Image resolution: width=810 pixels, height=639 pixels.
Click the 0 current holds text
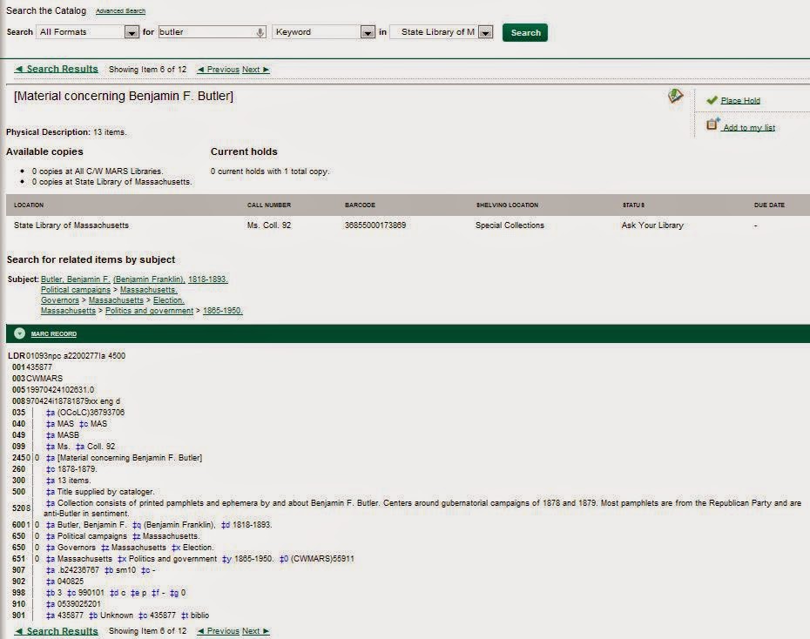point(270,172)
